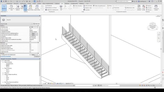This screenshot has width=164, height=92.
Task: Click Revisiones command
Action: click(x=116, y=8)
